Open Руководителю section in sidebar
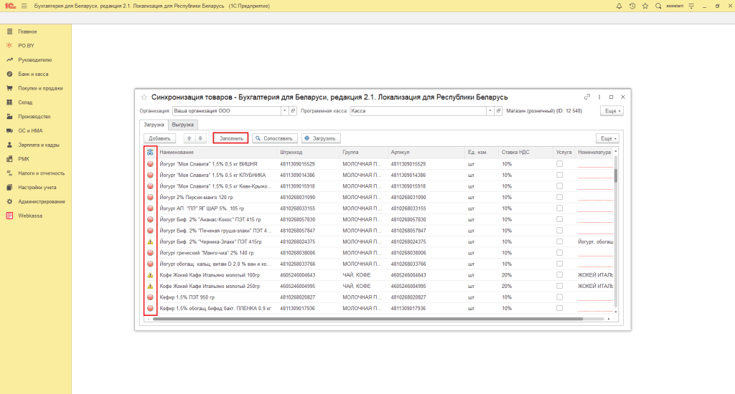Viewport: 735px width, 394px height. (36, 60)
